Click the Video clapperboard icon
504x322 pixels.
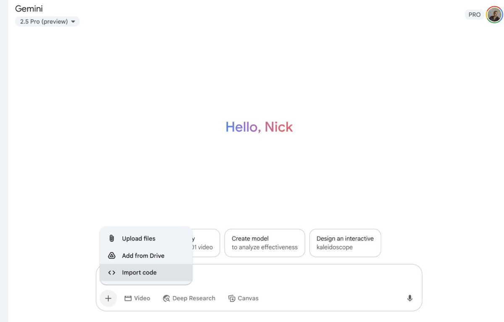(128, 298)
